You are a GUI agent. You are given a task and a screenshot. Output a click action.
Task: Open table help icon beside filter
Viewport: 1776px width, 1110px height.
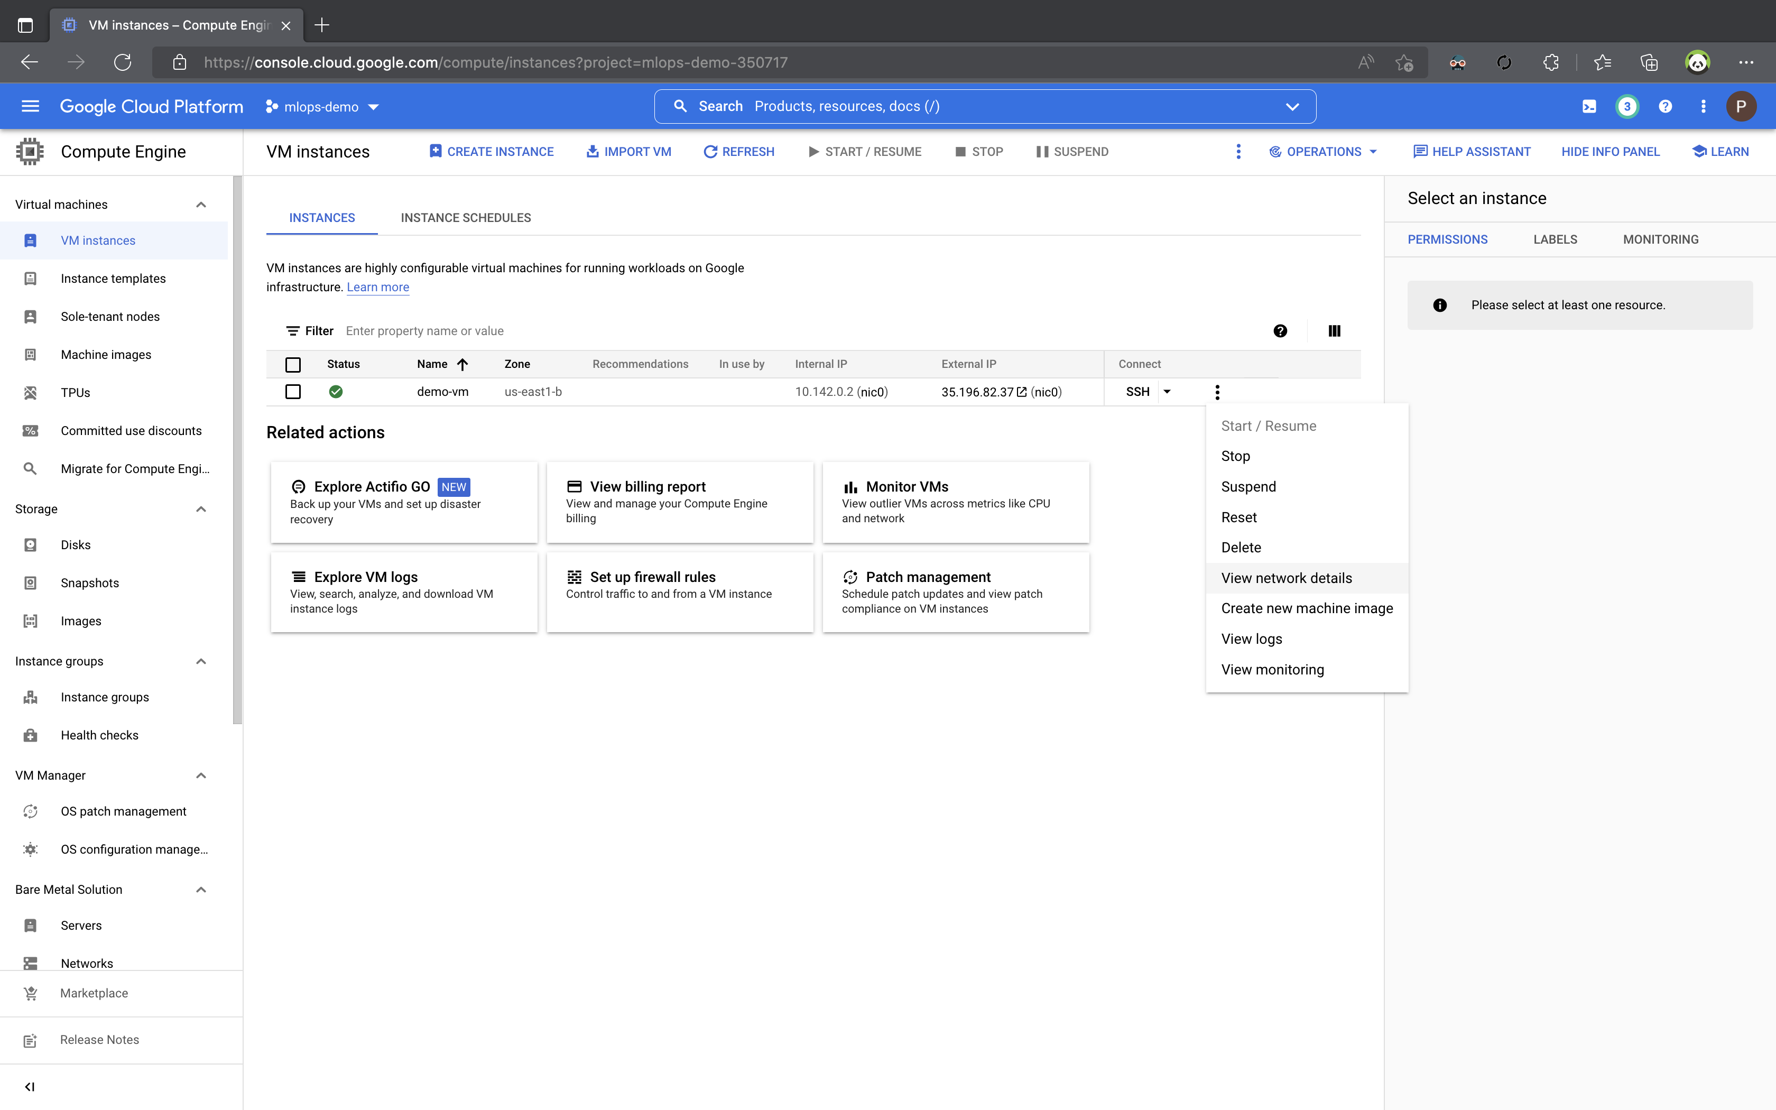pos(1280,331)
